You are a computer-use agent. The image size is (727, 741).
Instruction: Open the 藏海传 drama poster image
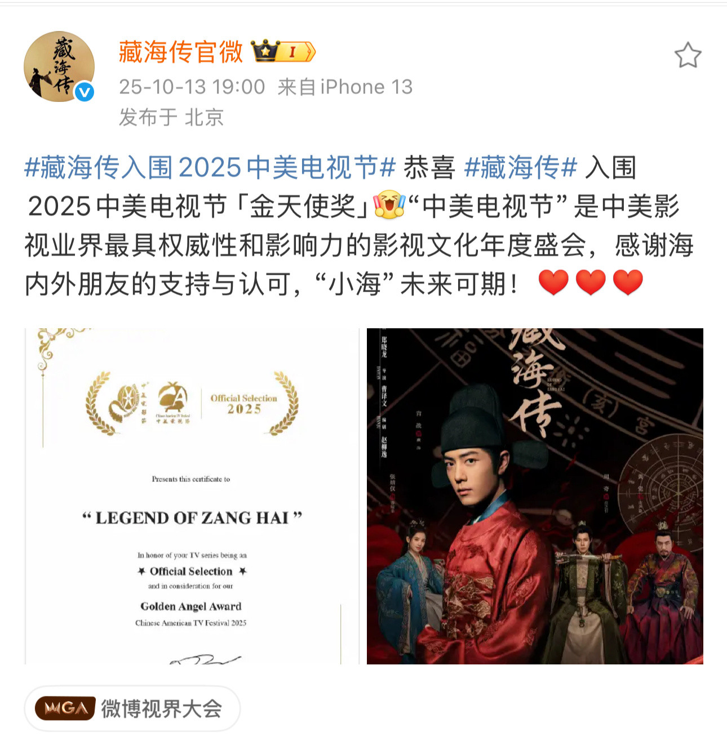click(x=535, y=496)
